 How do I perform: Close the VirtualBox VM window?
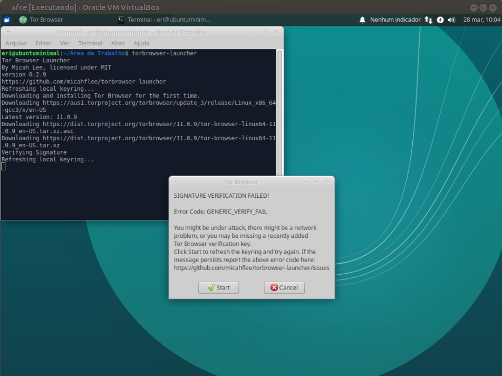click(x=493, y=7)
